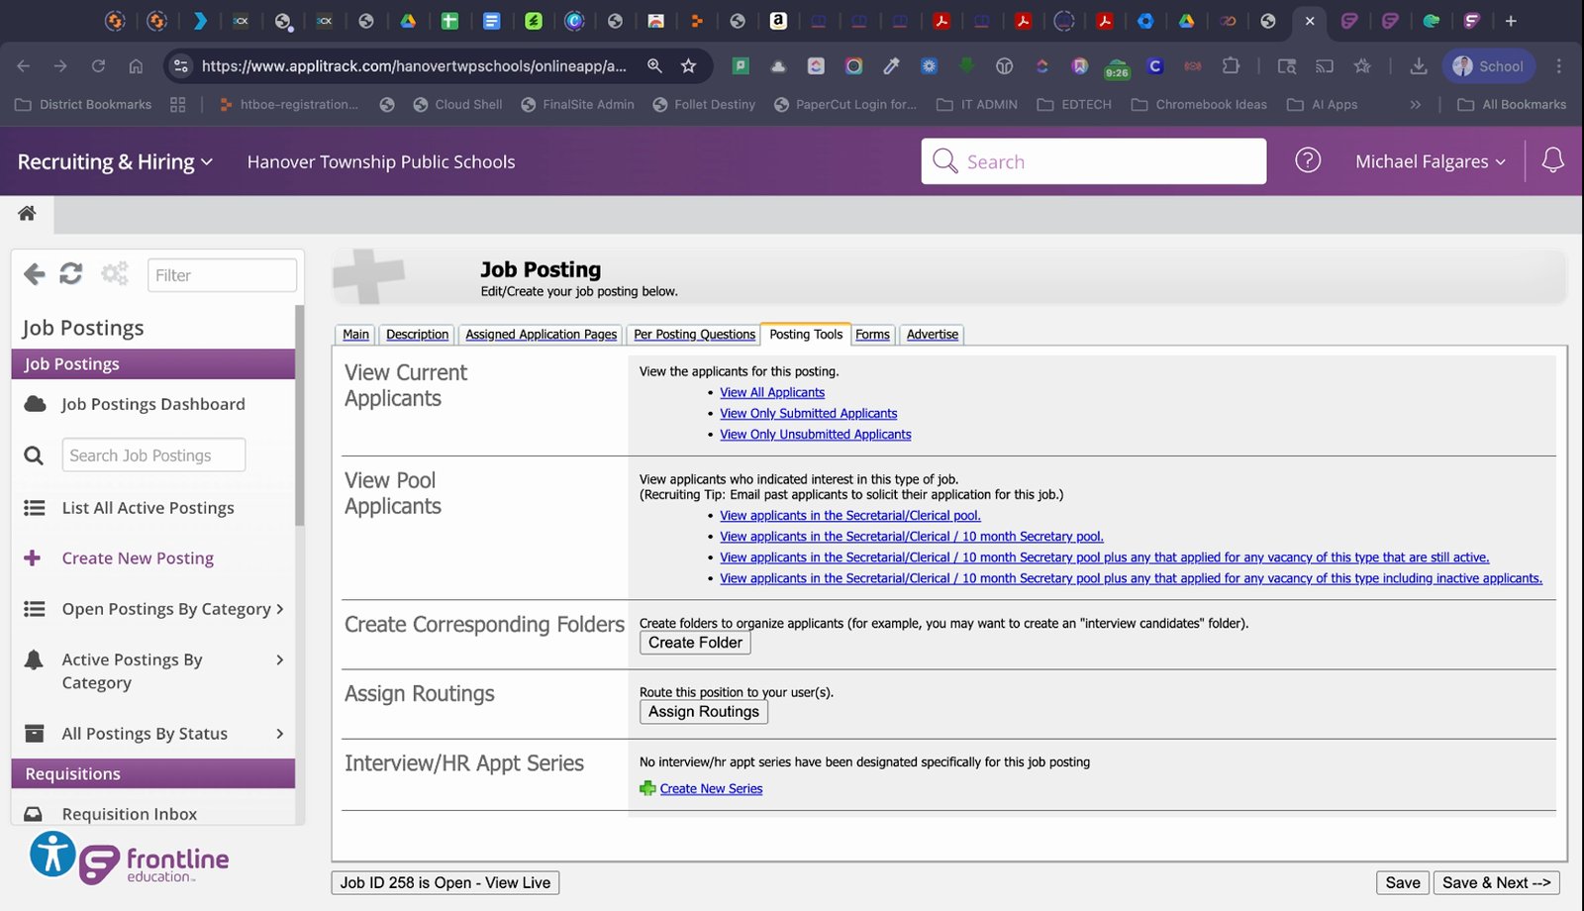The image size is (1584, 911).
Task: Click the Create Folder button
Action: coord(695,643)
